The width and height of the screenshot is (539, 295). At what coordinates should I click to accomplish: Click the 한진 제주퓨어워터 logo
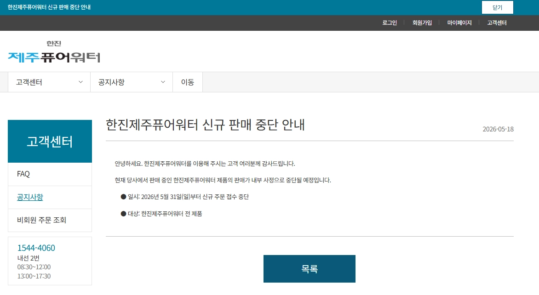tap(54, 52)
